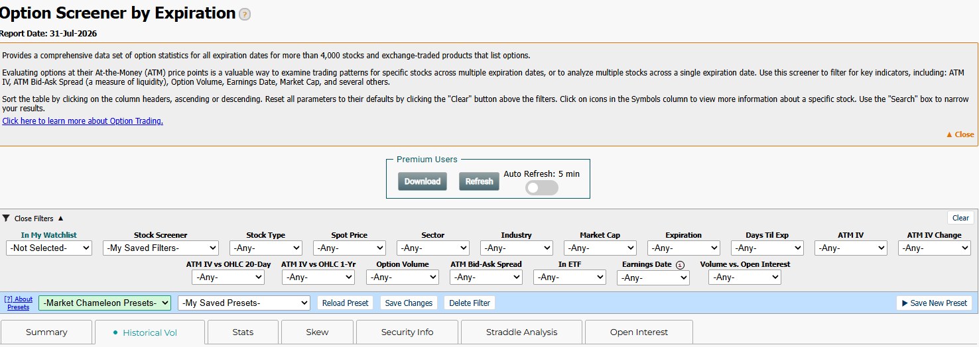Open the help icon beside the page title
Viewport: 979px width, 347px height.
point(245,15)
